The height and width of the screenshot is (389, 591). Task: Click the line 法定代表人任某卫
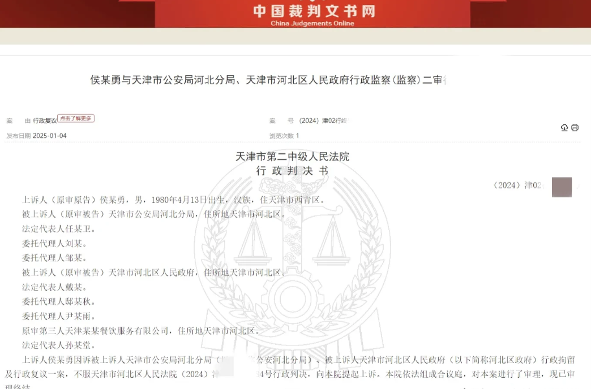coord(59,229)
